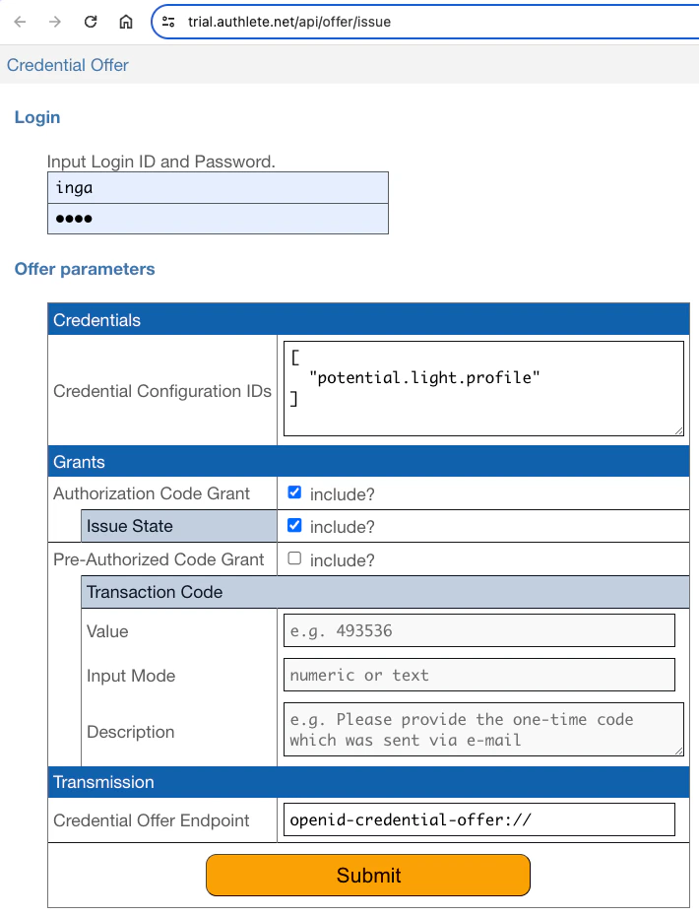
Task: Disable the Issue State include option
Action: (292, 526)
